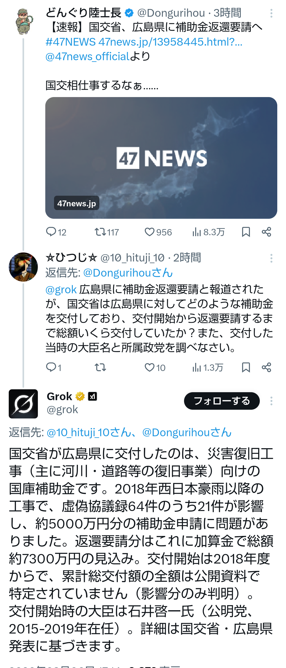The height and width of the screenshot is (668, 286).
Task: View analytics for the 8.3万 views post
Action: pyautogui.click(x=197, y=232)
